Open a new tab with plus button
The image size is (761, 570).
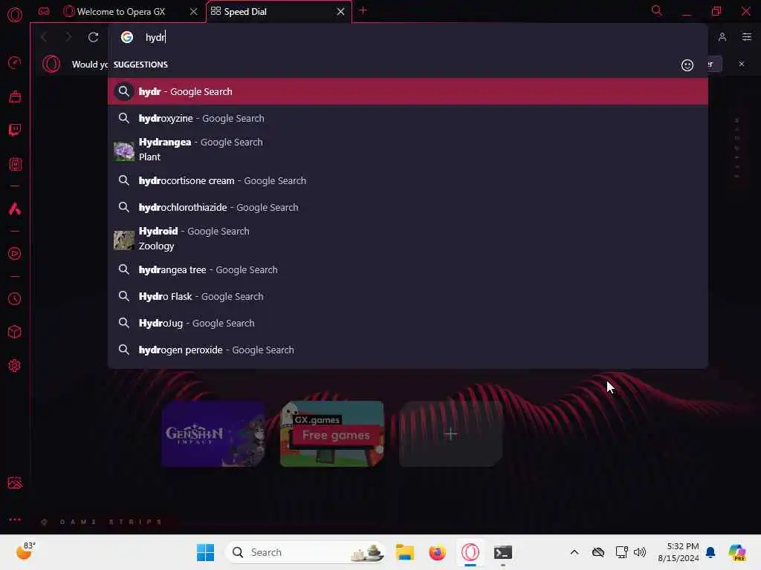click(x=363, y=10)
